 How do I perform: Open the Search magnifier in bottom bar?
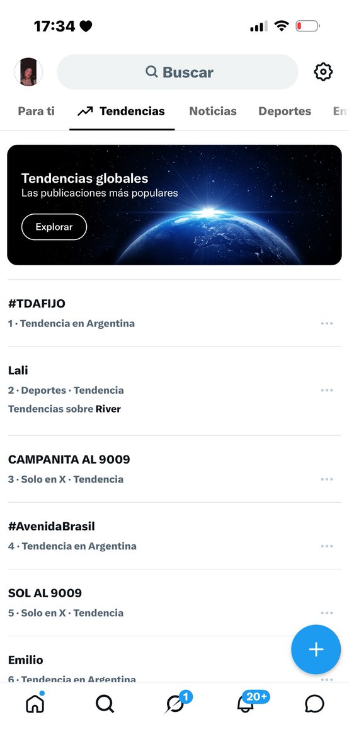coord(105,703)
